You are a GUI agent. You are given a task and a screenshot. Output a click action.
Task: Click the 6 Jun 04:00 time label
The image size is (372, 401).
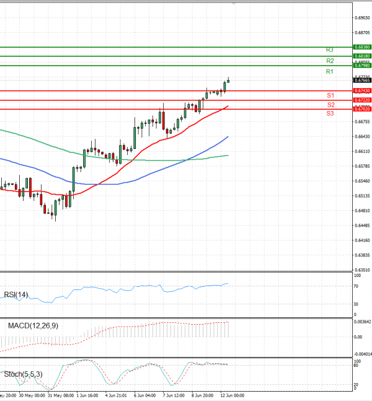pos(145,395)
